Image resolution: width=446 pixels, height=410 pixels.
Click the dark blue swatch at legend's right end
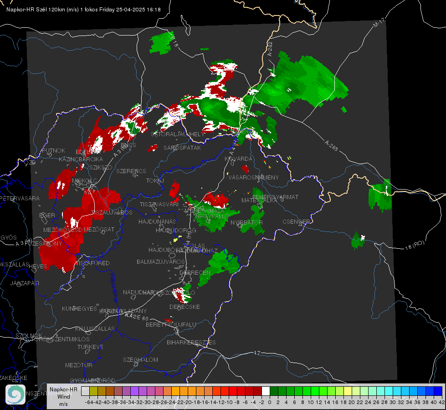[x=438, y=391]
